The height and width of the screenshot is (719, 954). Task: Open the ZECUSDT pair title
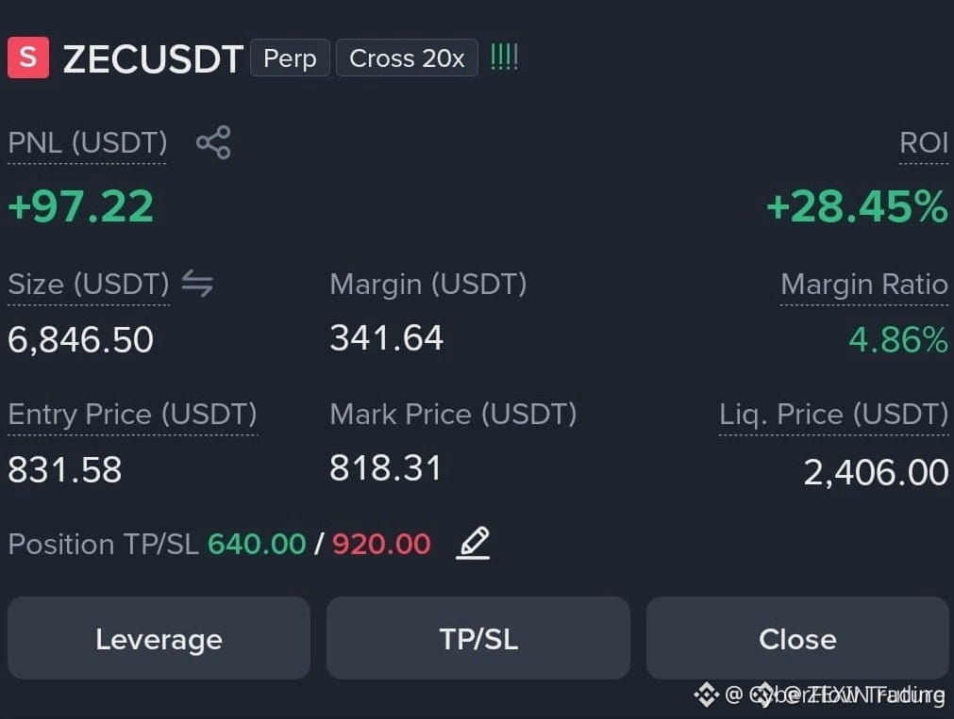coord(153,59)
